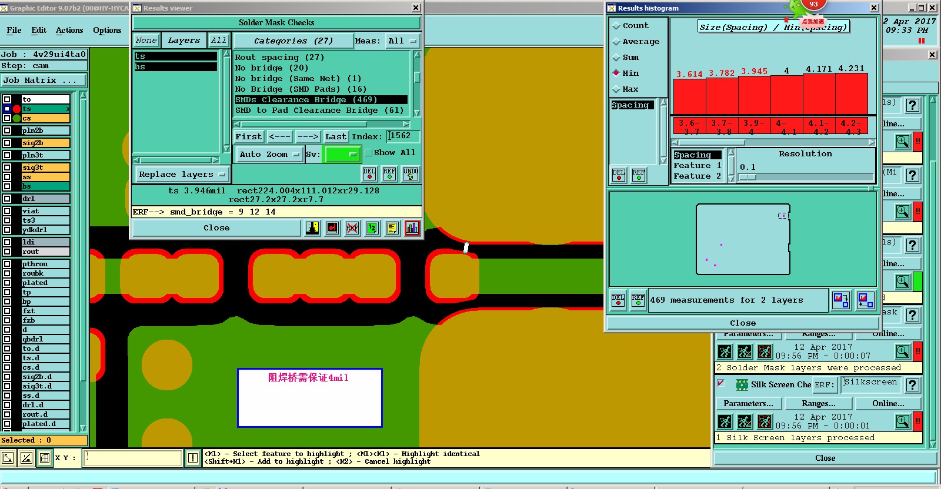The height and width of the screenshot is (489, 941).
Task: Click the First navigation button
Action: (x=249, y=137)
